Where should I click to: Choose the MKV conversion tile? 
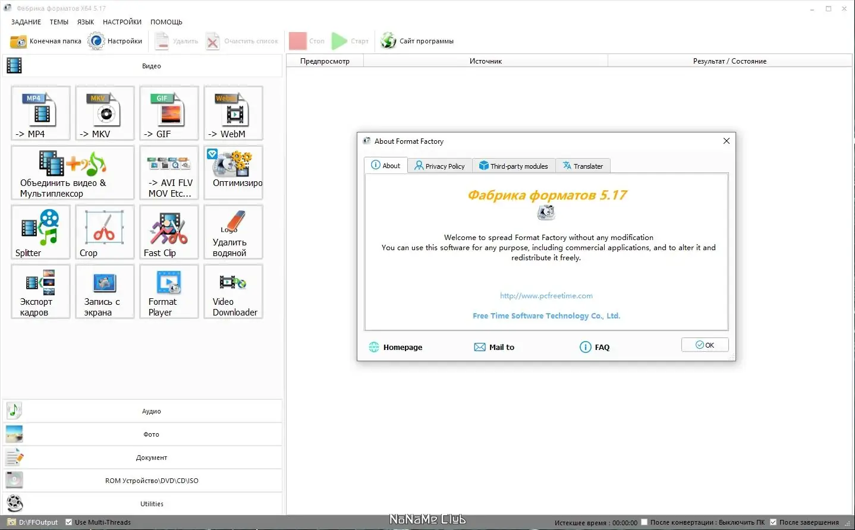pyautogui.click(x=105, y=113)
